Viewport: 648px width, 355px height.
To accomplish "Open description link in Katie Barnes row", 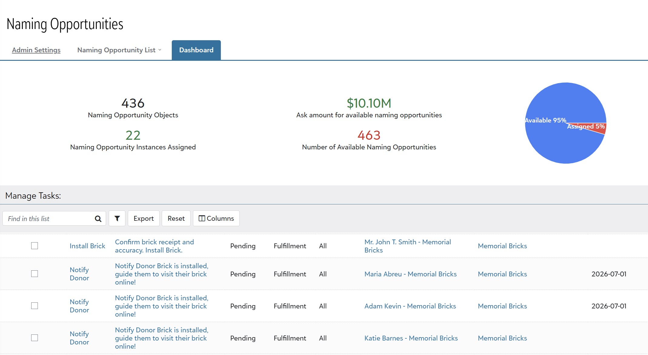I will tap(162, 338).
